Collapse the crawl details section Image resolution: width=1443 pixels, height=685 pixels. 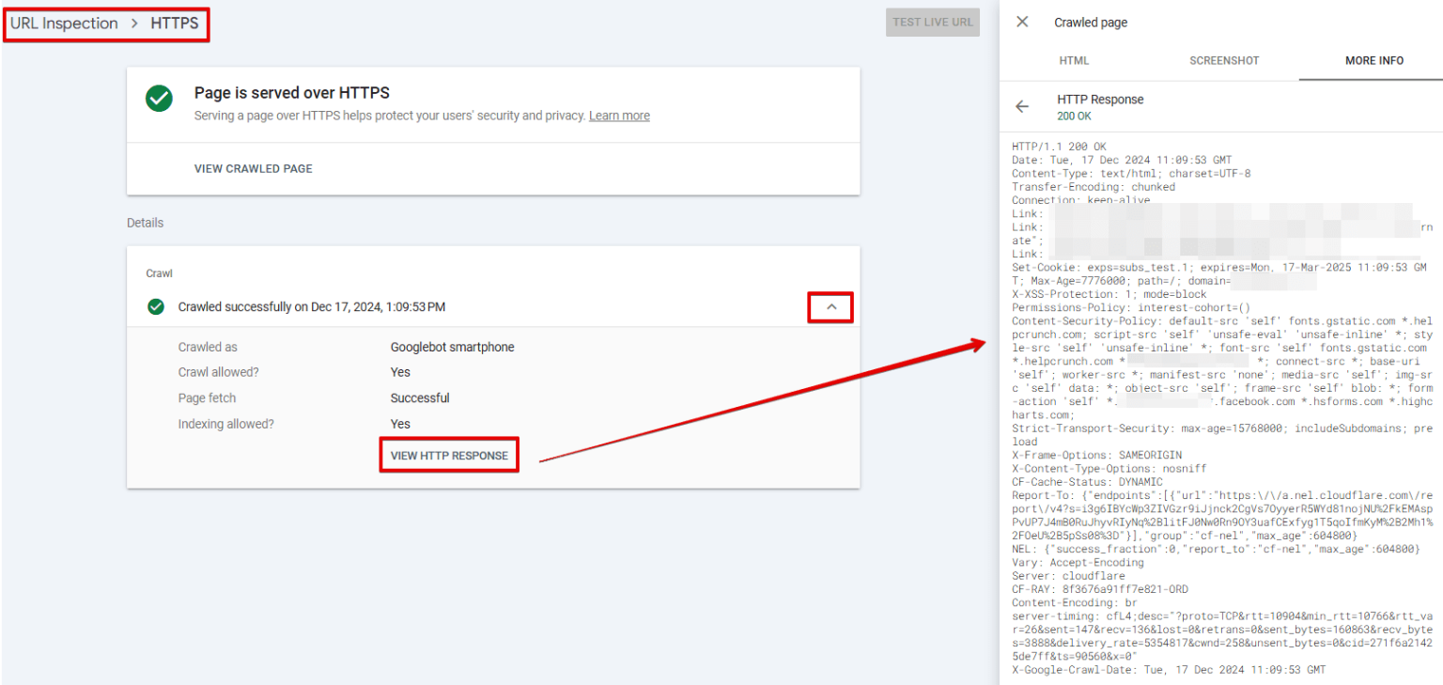(x=830, y=306)
